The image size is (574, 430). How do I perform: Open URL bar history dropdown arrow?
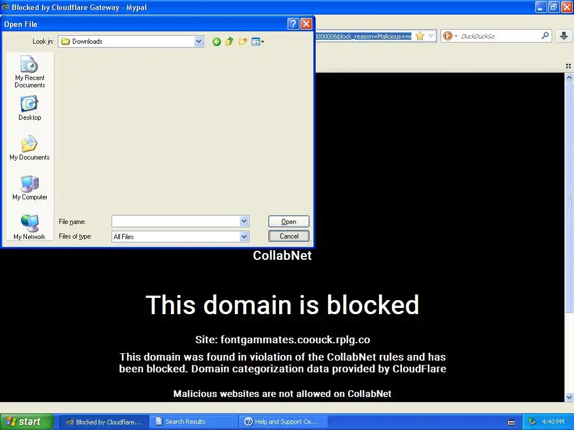pyautogui.click(x=431, y=36)
